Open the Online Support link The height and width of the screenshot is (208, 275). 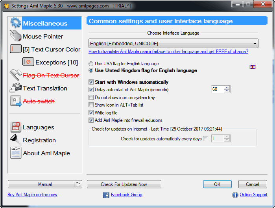tap(254, 195)
